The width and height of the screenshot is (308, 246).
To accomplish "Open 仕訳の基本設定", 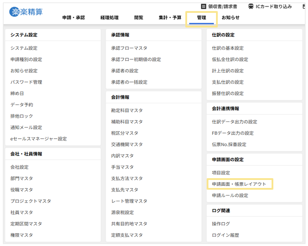I will 228,48.
